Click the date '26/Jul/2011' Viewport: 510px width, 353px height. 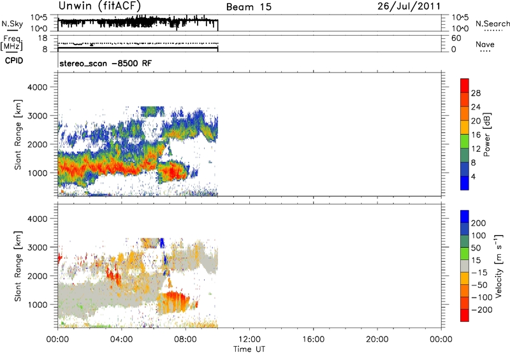409,6
